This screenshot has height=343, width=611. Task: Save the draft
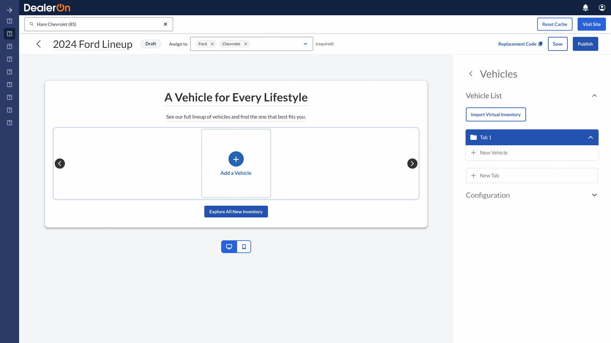[558, 44]
